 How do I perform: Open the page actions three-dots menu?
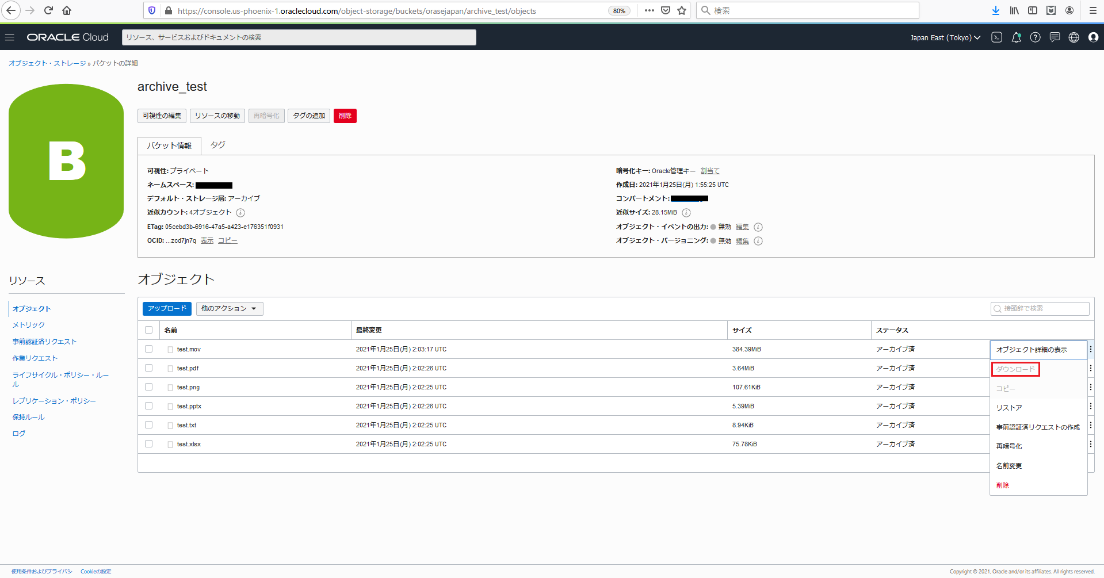pos(650,10)
